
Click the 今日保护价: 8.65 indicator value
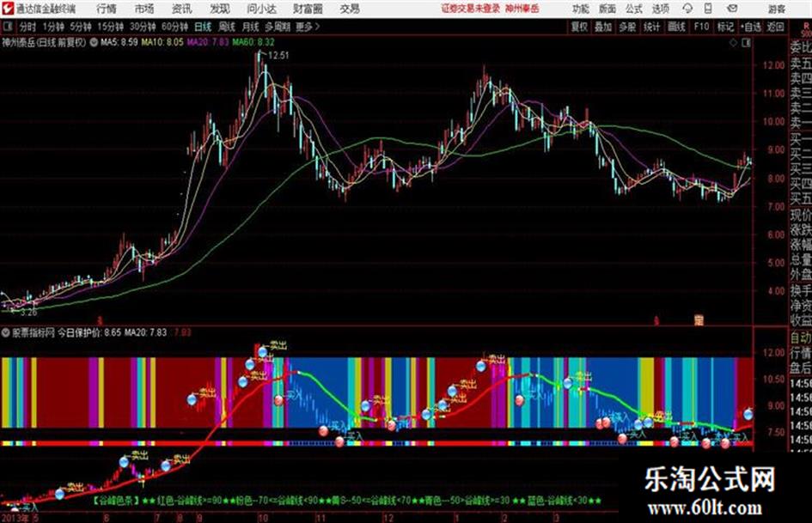(89, 332)
